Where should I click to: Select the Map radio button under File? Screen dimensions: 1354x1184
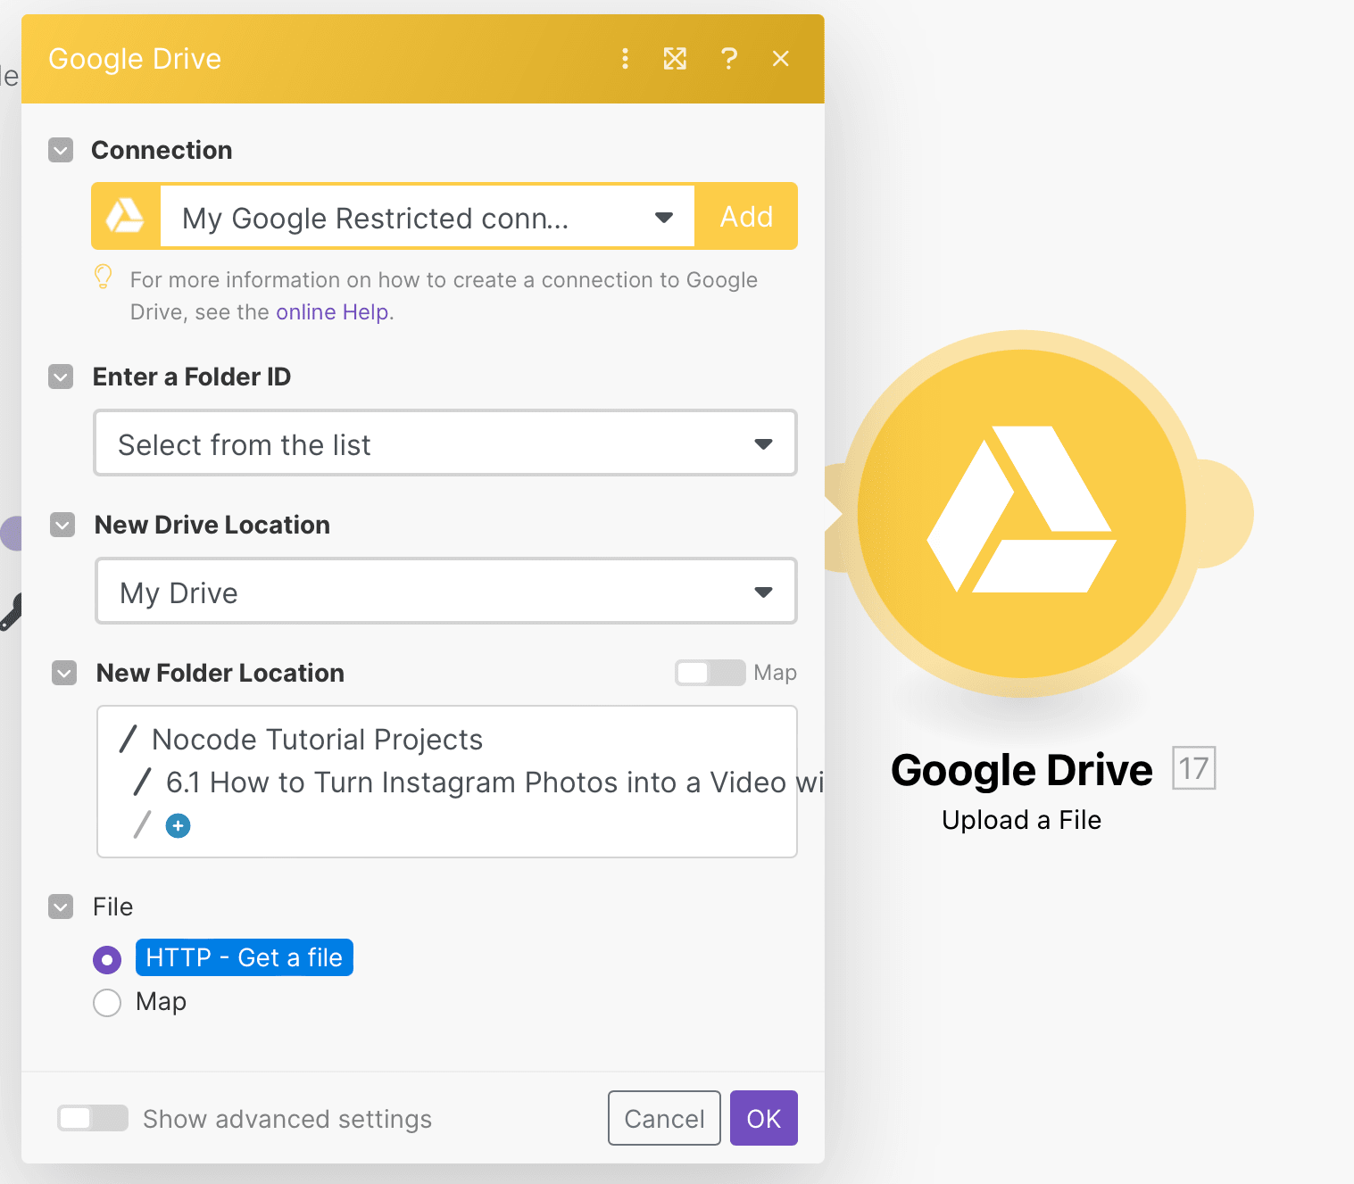point(106,1002)
